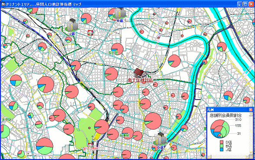255x160 pixels.
Task: Click the J店 building icon
Action: [72, 25]
